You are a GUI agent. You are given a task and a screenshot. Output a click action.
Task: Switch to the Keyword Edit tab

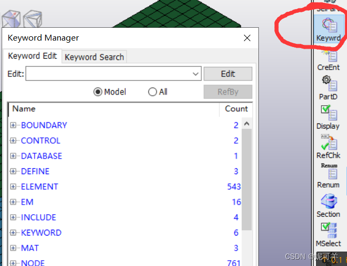(33, 56)
